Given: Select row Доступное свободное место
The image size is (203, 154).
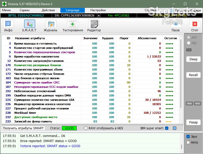Looking at the screenshot, I should [90, 117].
